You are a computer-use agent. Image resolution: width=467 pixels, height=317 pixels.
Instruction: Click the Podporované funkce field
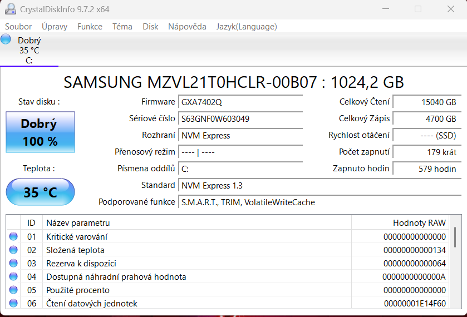point(320,202)
